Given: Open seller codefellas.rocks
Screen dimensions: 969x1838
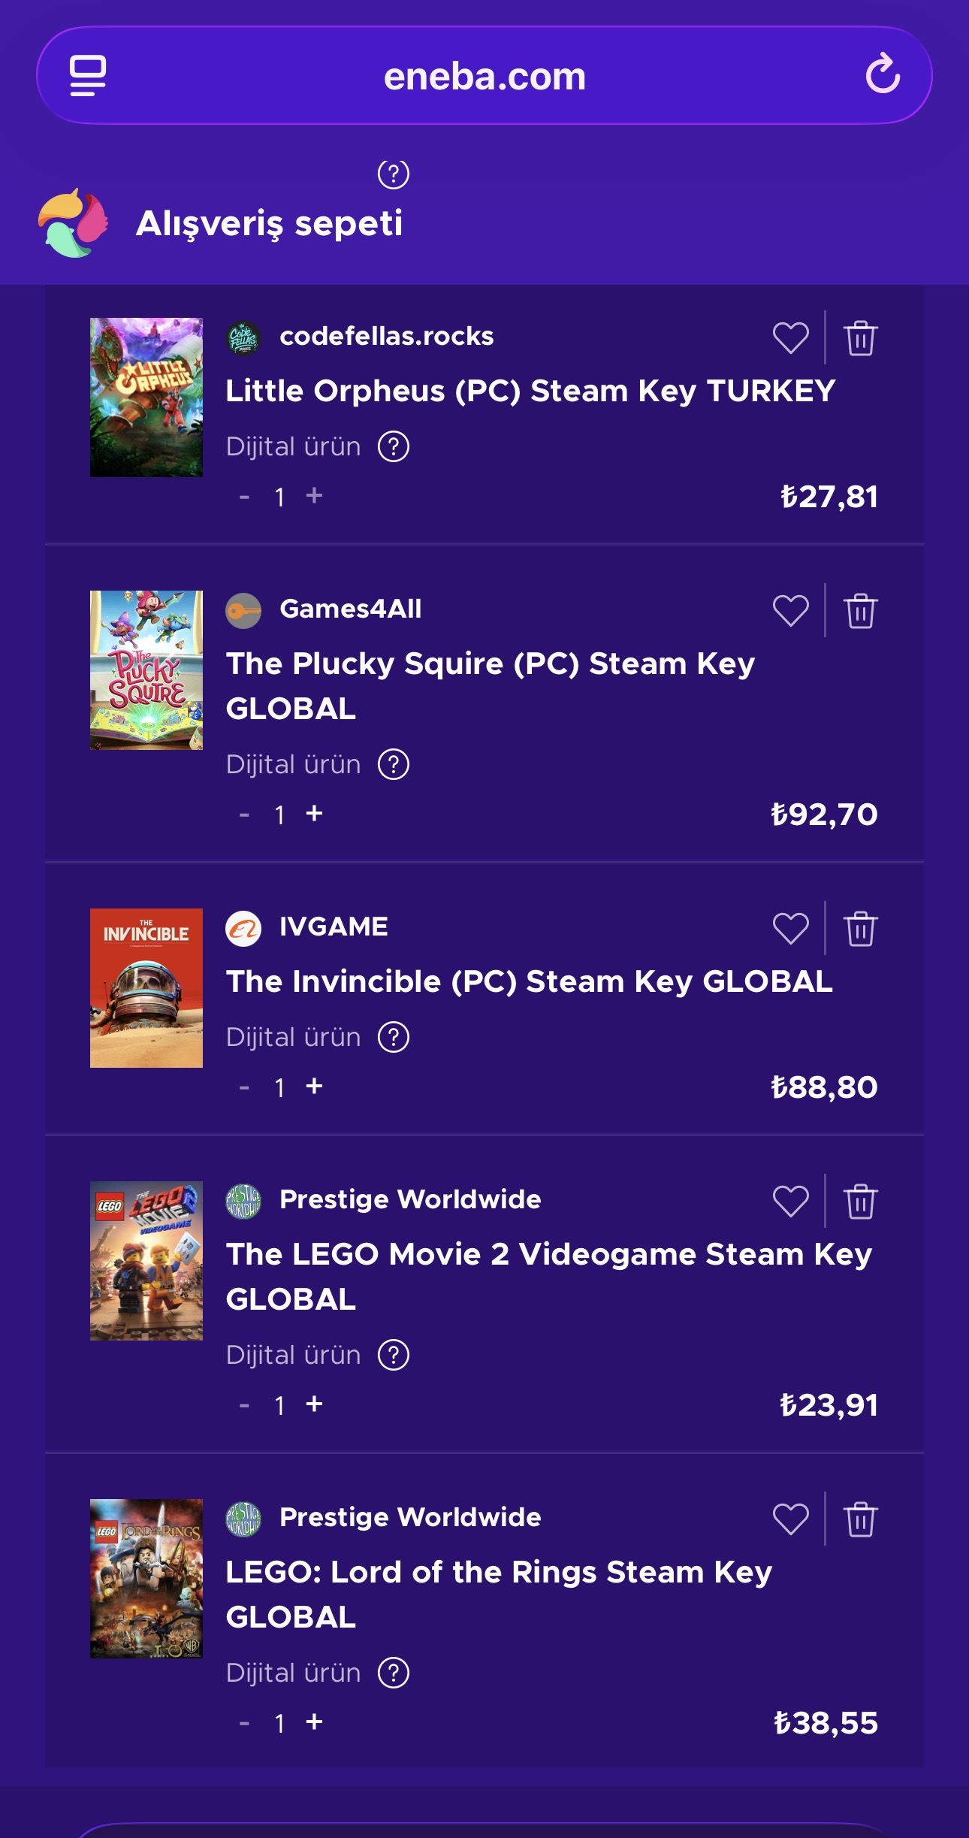Looking at the screenshot, I should pyautogui.click(x=385, y=336).
